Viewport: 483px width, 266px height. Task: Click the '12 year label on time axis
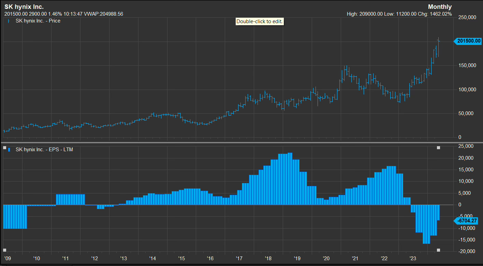[x=94, y=258]
